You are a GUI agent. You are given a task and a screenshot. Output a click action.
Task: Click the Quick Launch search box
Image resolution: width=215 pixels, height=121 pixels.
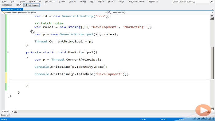coord(191,2)
